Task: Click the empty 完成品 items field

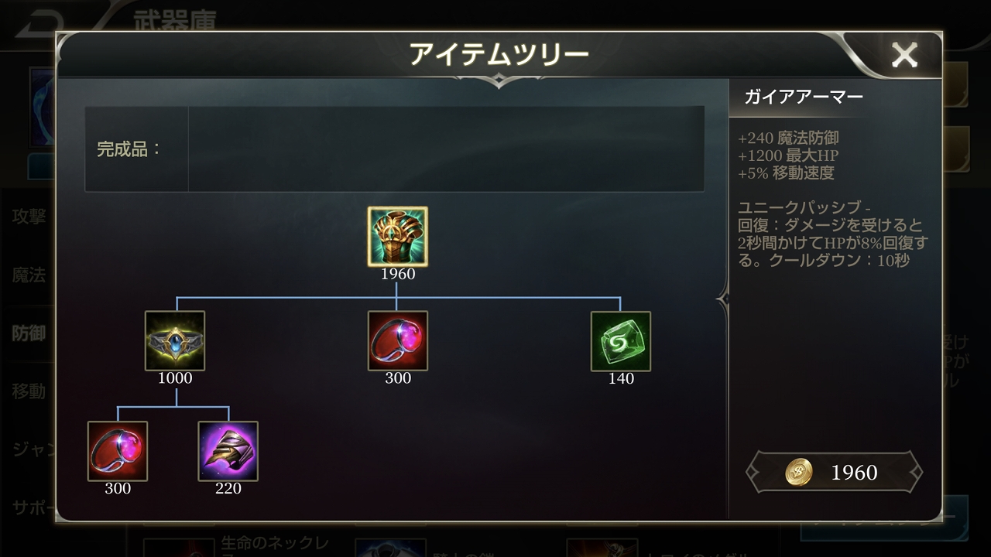Action: pos(446,149)
